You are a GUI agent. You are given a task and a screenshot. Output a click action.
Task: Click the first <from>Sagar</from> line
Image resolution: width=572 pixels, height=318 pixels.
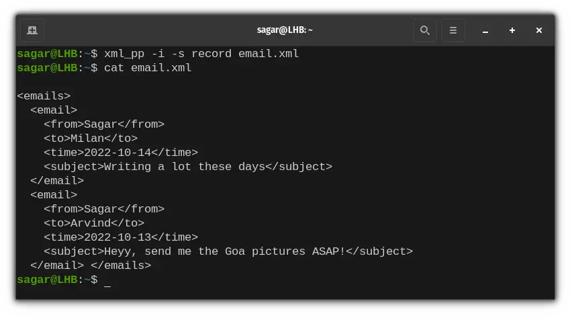[104, 124]
